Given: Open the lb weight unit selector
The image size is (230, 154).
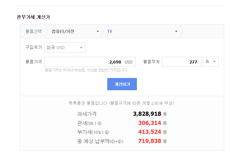Looking at the screenshot, I should (x=211, y=62).
